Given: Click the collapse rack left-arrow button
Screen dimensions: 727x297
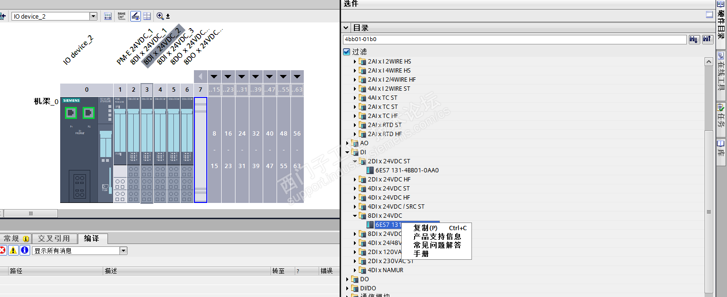Looking at the screenshot, I should 201,76.
